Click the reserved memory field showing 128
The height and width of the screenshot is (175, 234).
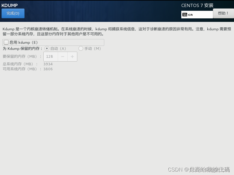51,57
